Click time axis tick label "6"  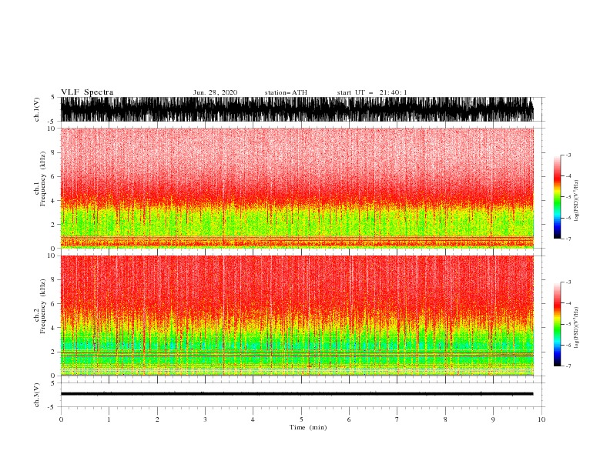pyautogui.click(x=349, y=419)
